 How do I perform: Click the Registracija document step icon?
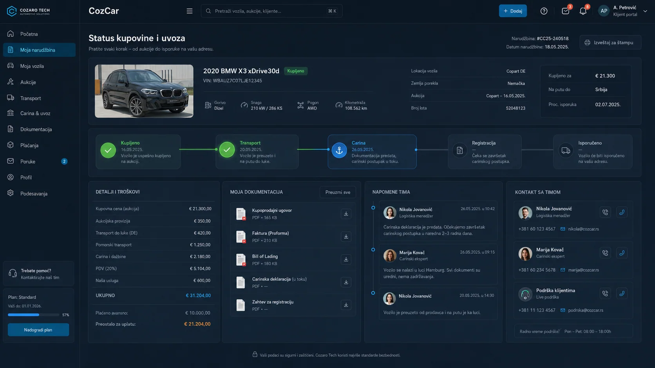(x=460, y=151)
